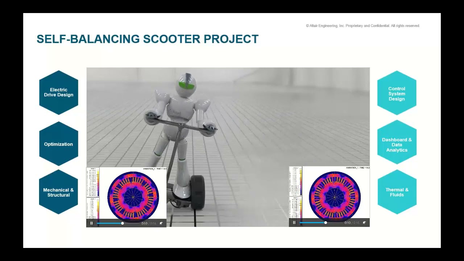Select the Optimization hexagon
Viewport: 464px width, 261px height.
(x=59, y=144)
